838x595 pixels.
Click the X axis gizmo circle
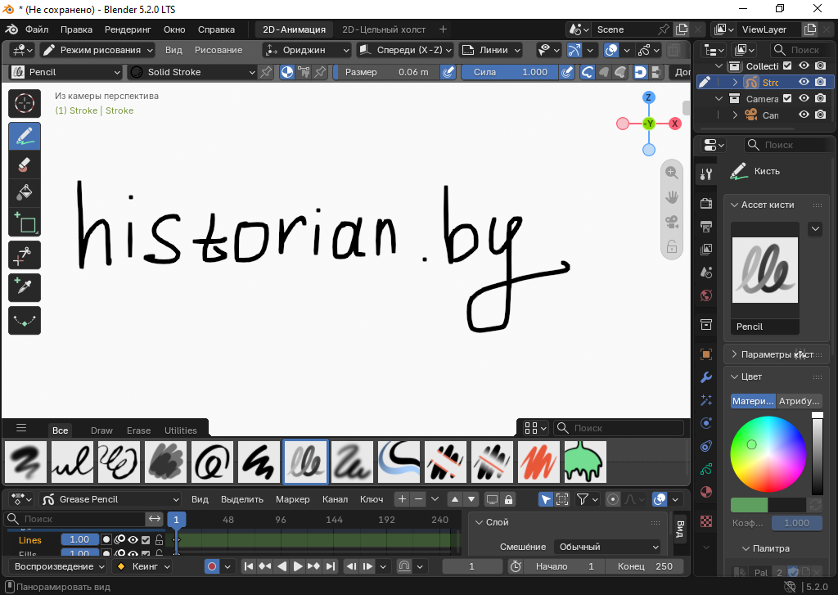pos(675,124)
